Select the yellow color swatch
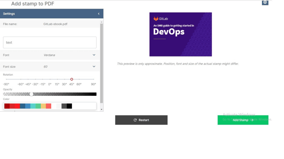 tap(43, 106)
